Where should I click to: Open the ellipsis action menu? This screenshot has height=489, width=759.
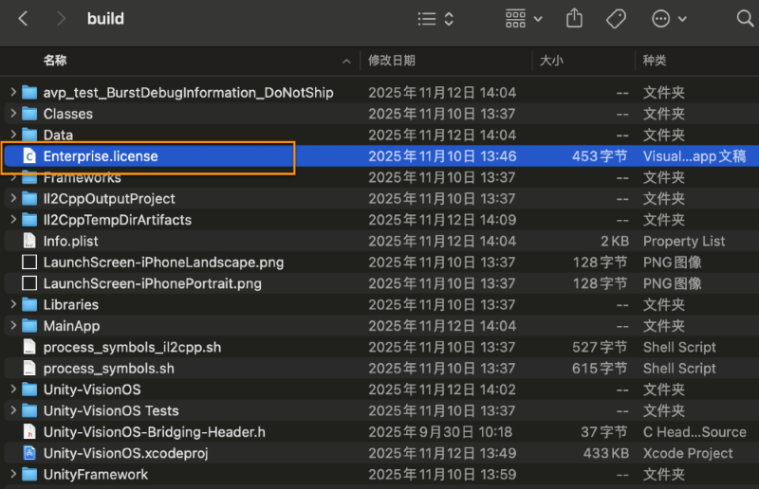pos(660,19)
